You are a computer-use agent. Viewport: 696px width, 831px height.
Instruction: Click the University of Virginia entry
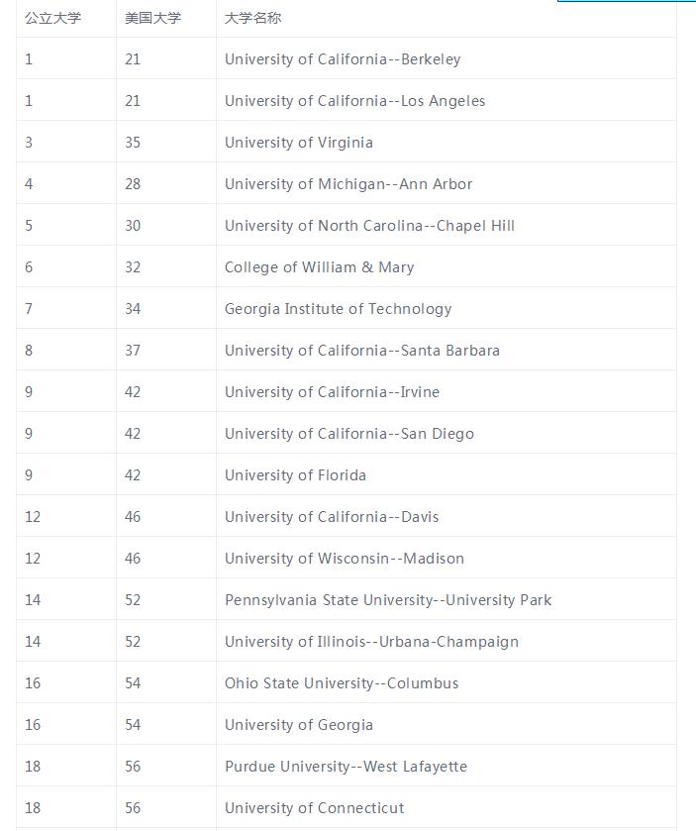click(299, 143)
